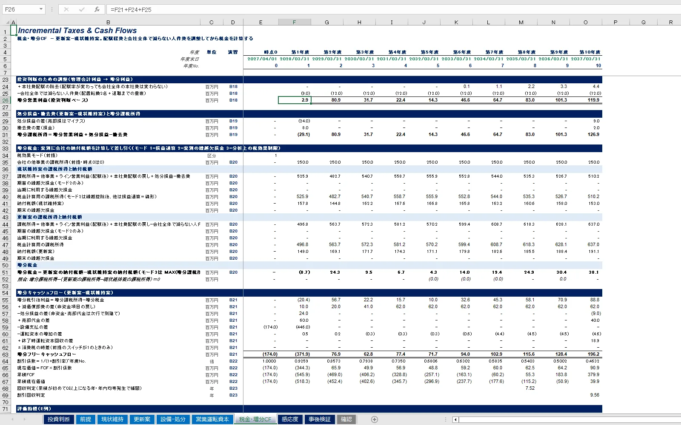
Task: Add a new sheet with plus icon
Action: click(x=375, y=419)
